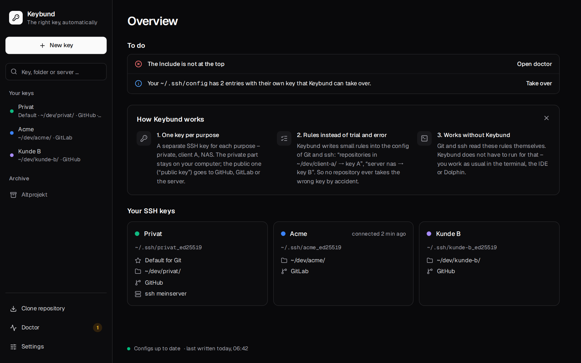Click the git branch icon in Kunde B card
Viewport: 581px width, 363px height.
click(x=430, y=271)
